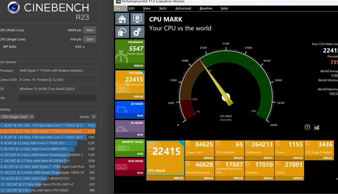
Task: Click the PerformanceTest title bar app icon
Action: (118, 2)
